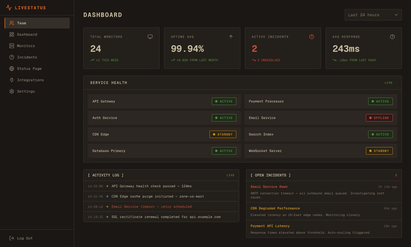411x247 pixels.
Task: Open the Last 24 hours time range dropdown
Action: tap(373, 15)
